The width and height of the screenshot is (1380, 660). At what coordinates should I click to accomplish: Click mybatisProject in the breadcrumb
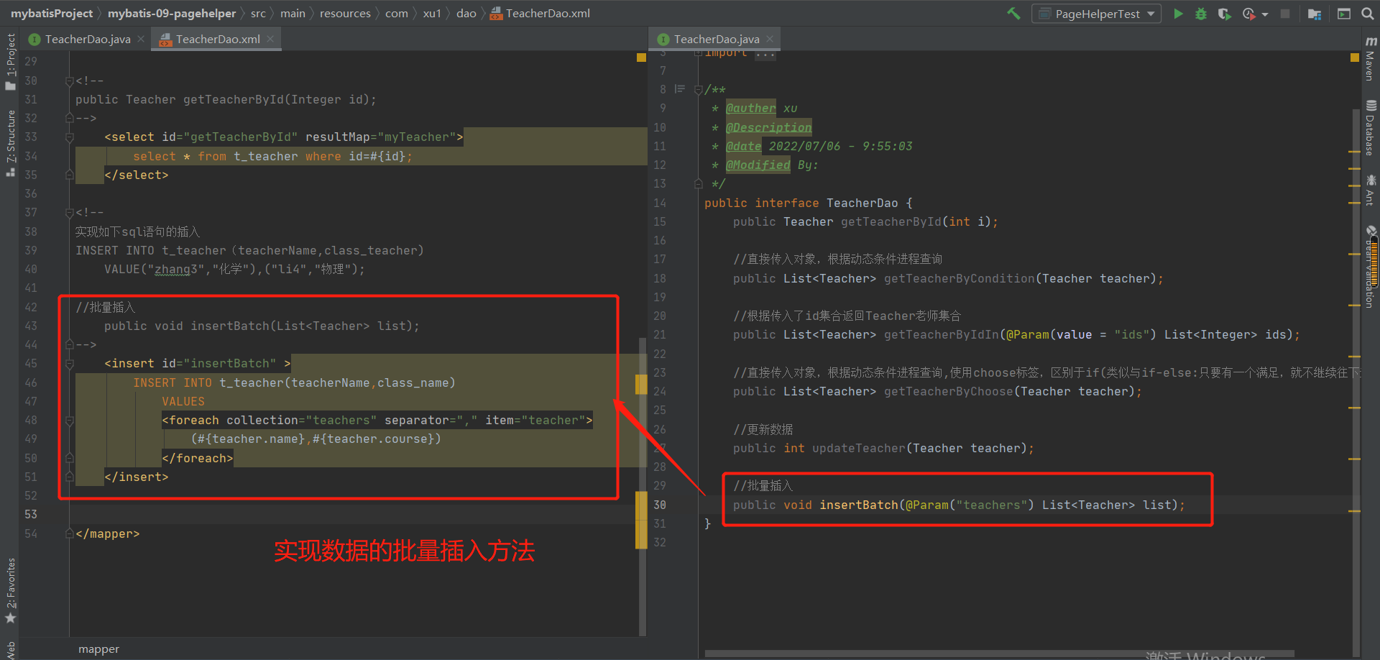pyautogui.click(x=52, y=14)
